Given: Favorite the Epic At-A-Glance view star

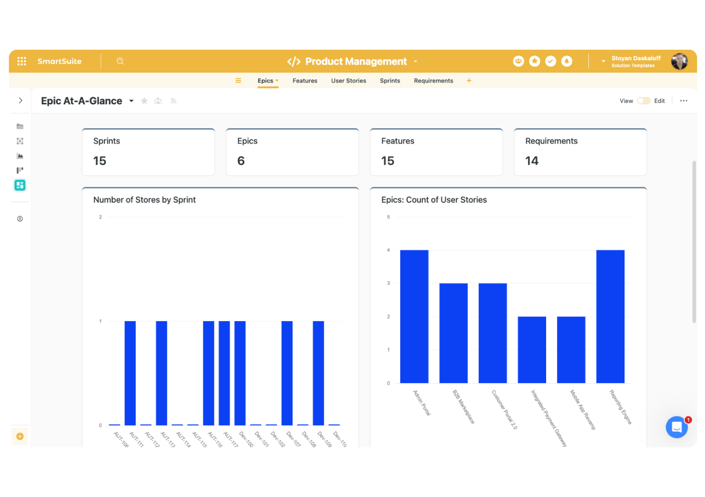Looking at the screenshot, I should [x=144, y=101].
